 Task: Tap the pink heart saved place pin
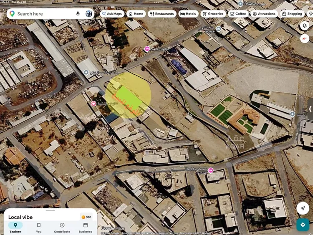[93, 104]
